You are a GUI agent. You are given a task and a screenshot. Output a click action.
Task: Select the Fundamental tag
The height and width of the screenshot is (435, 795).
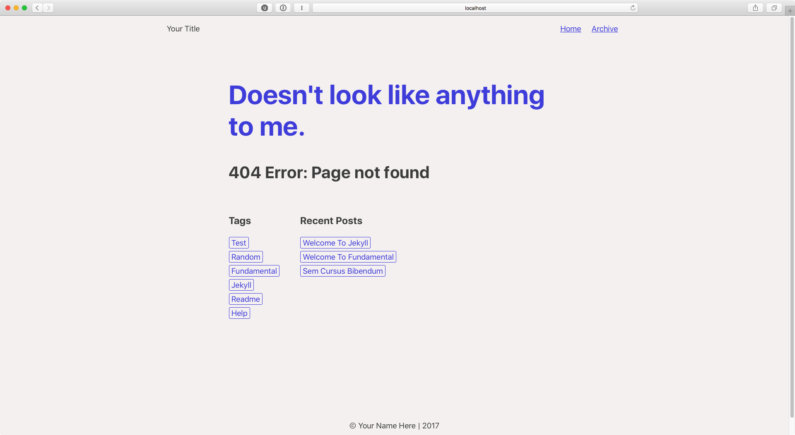point(254,271)
